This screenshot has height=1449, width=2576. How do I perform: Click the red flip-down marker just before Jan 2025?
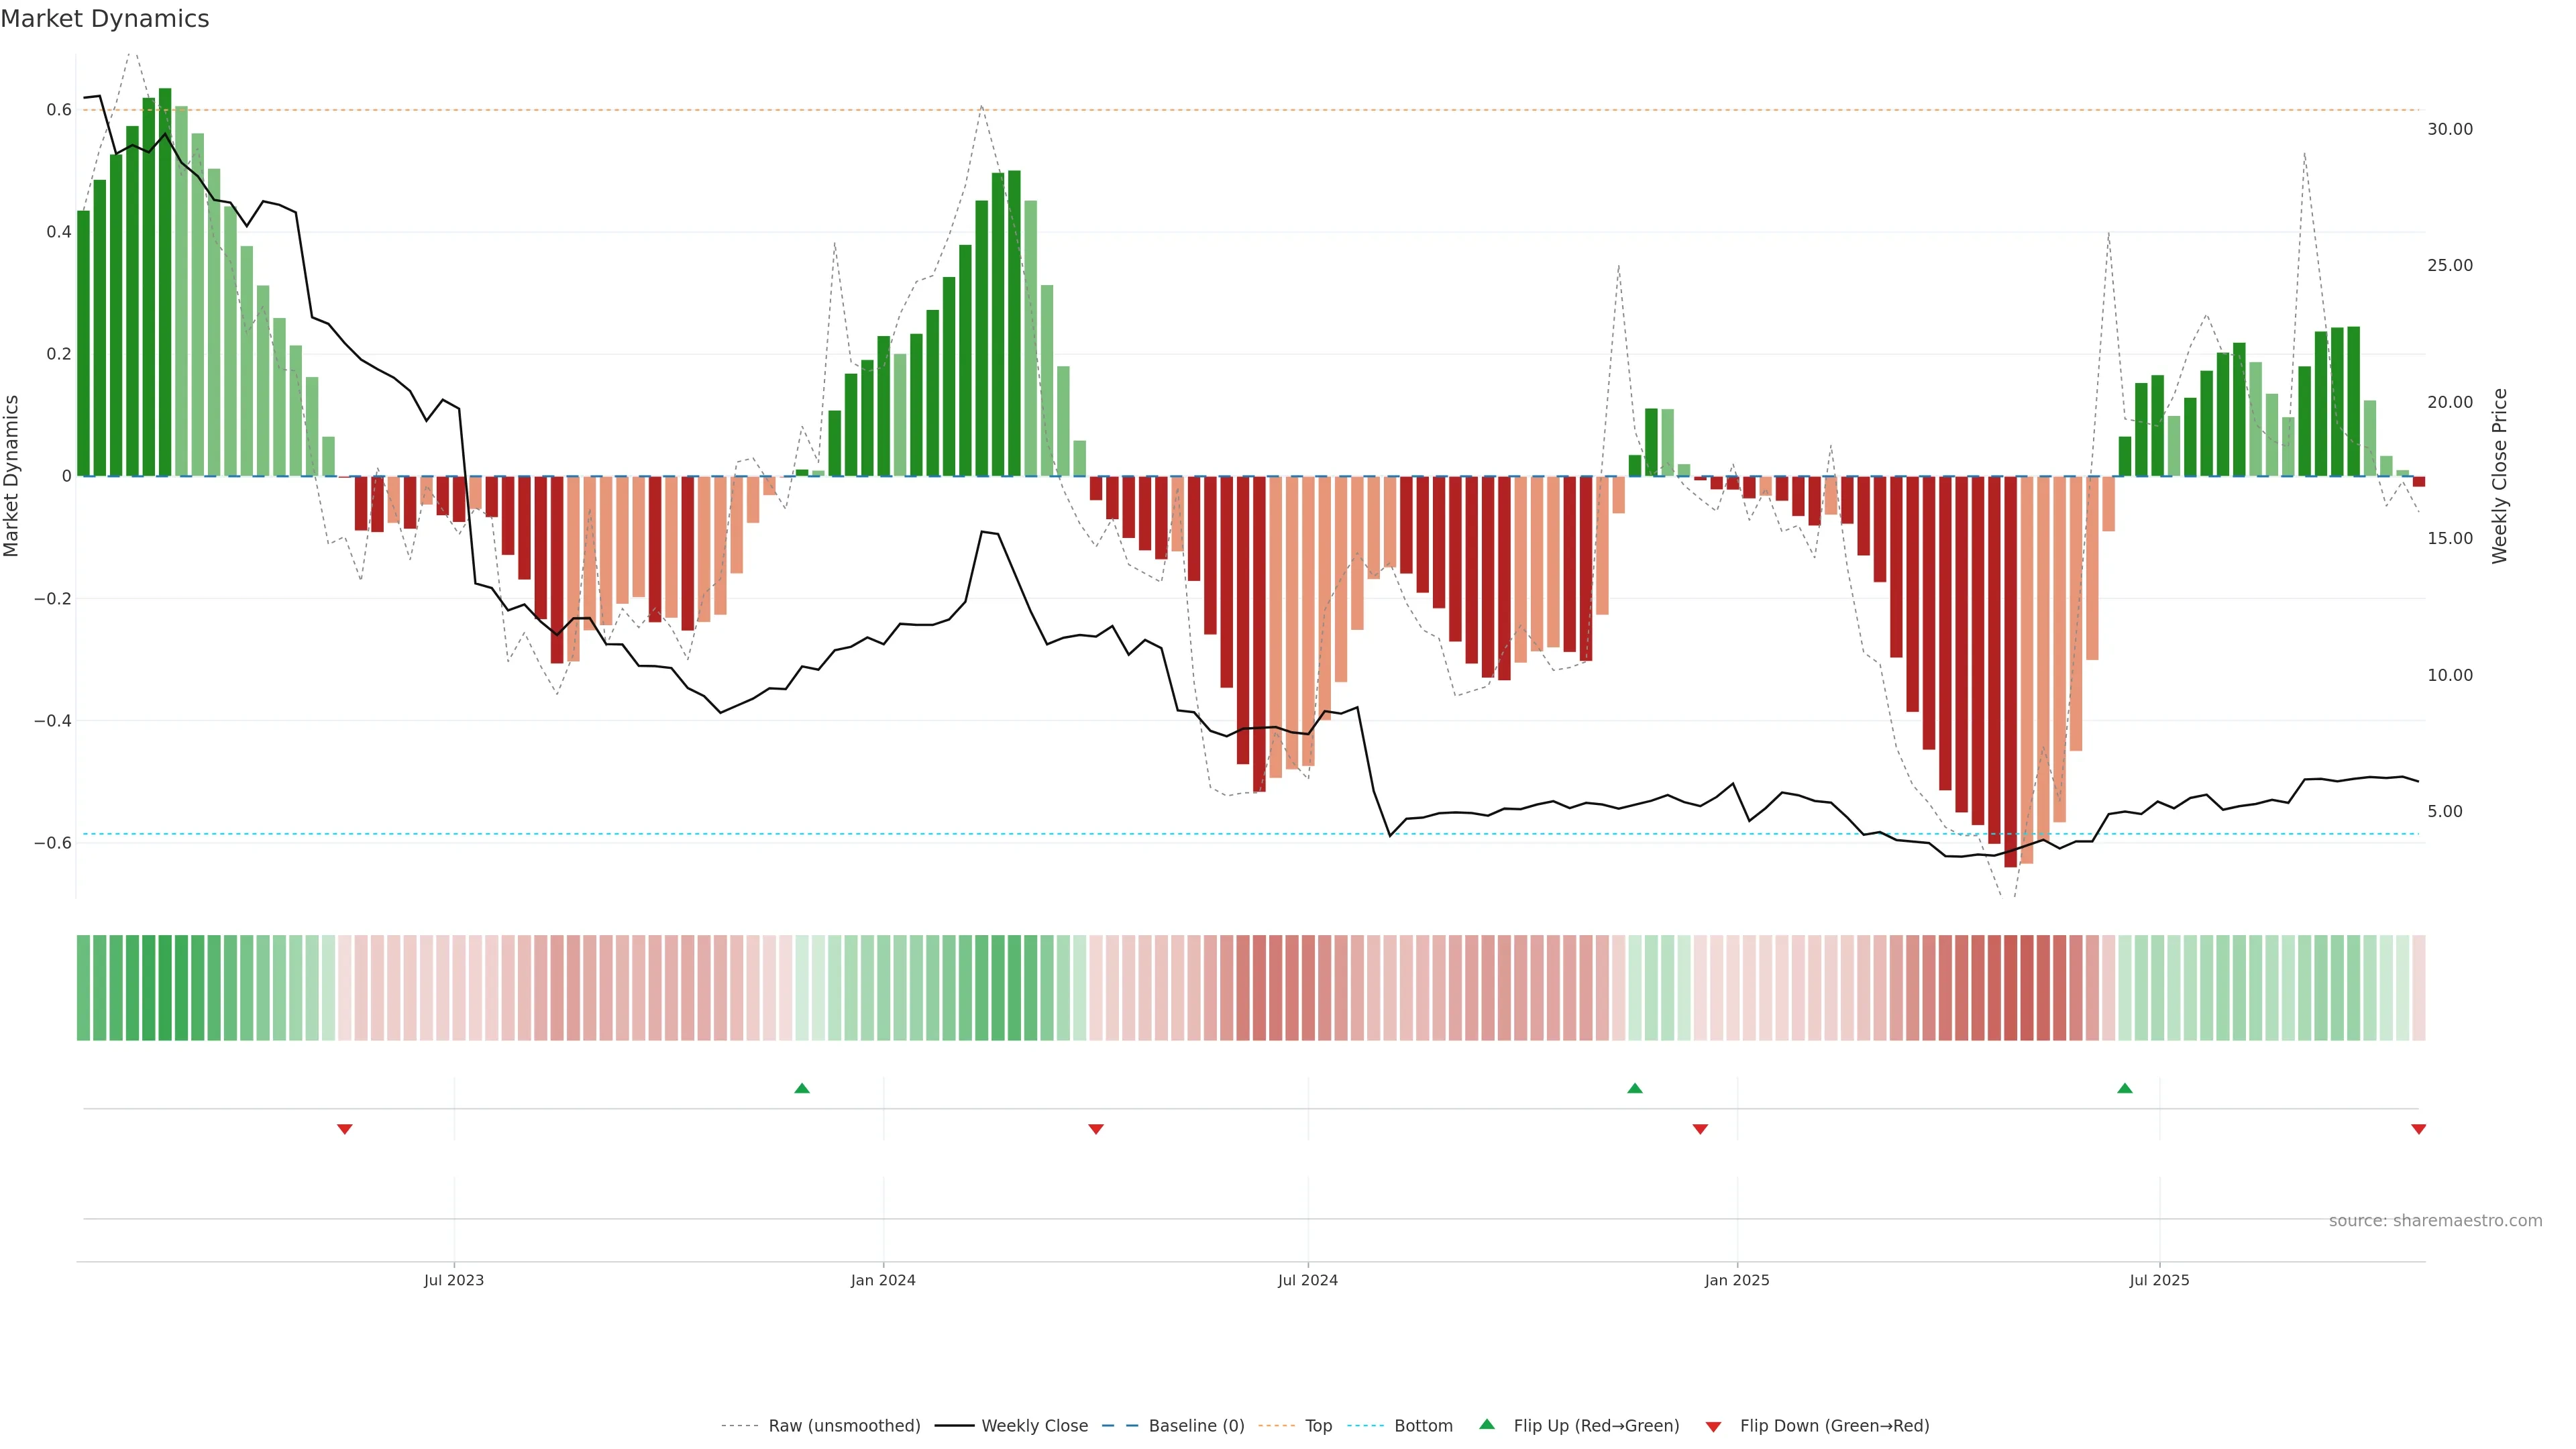click(x=1700, y=1129)
